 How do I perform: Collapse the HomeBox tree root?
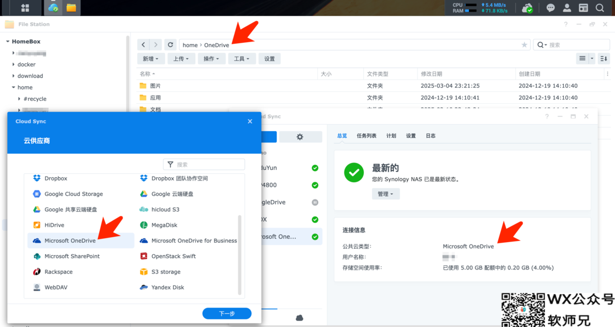click(7, 41)
